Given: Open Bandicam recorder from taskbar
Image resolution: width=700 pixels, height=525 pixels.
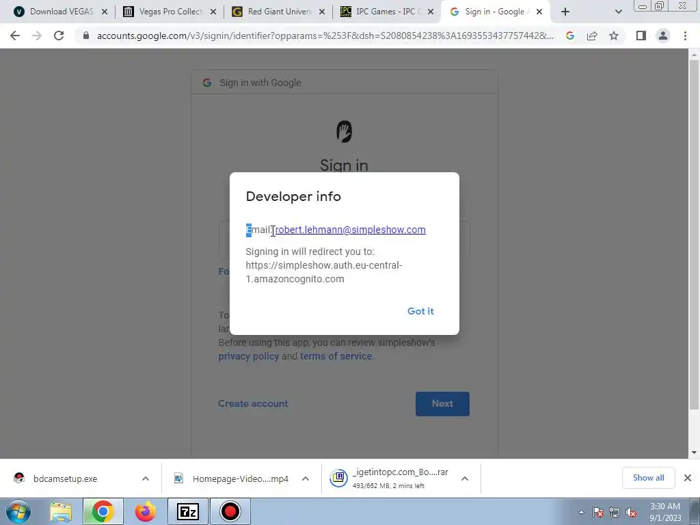Looking at the screenshot, I should coord(230,511).
